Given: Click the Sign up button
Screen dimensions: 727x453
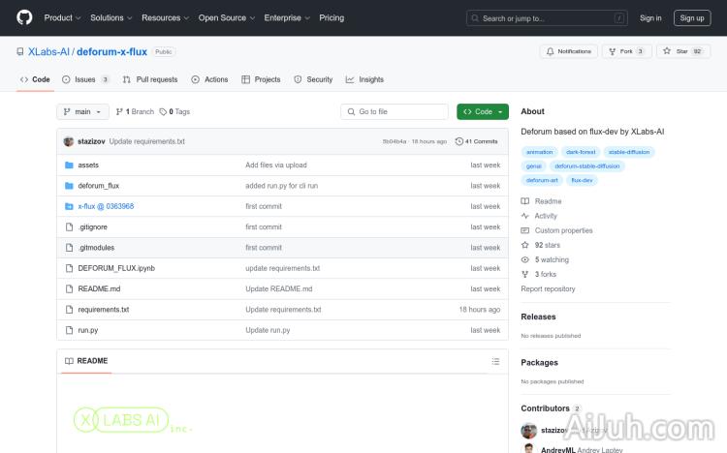Looking at the screenshot, I should coord(692,17).
